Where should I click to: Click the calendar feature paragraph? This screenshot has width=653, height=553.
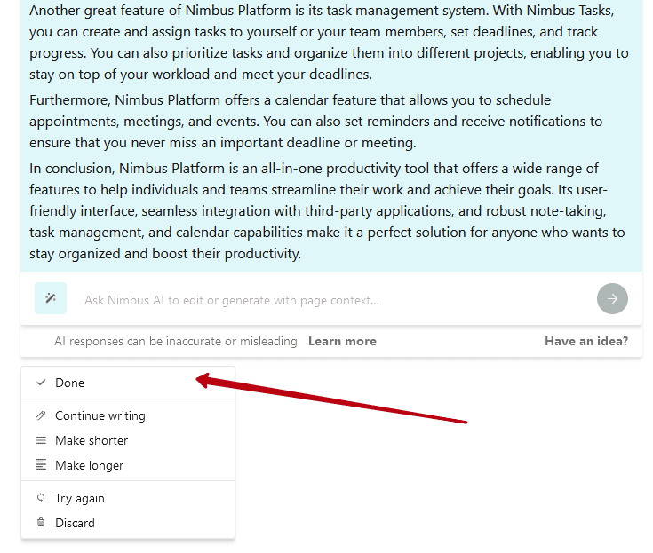pos(315,121)
